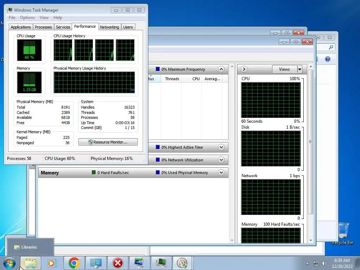Switch to the Users tab
Screen dimensions: 360x270
tap(128, 27)
